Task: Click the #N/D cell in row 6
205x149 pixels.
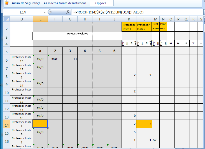Action: point(40,59)
